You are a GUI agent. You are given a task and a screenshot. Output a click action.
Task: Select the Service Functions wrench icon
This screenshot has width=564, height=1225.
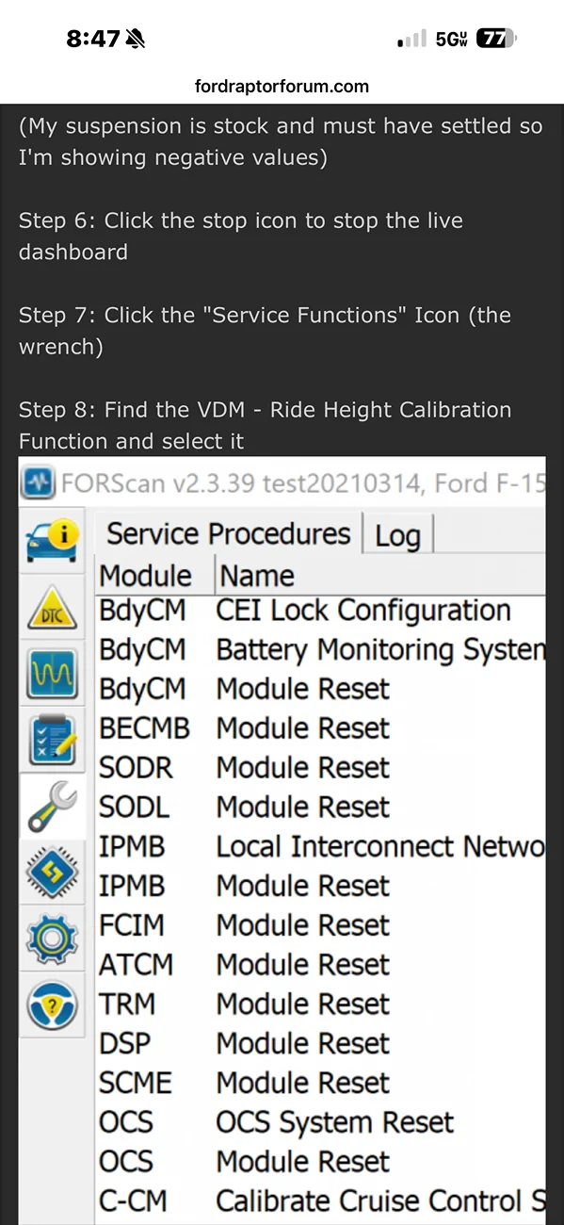52,807
